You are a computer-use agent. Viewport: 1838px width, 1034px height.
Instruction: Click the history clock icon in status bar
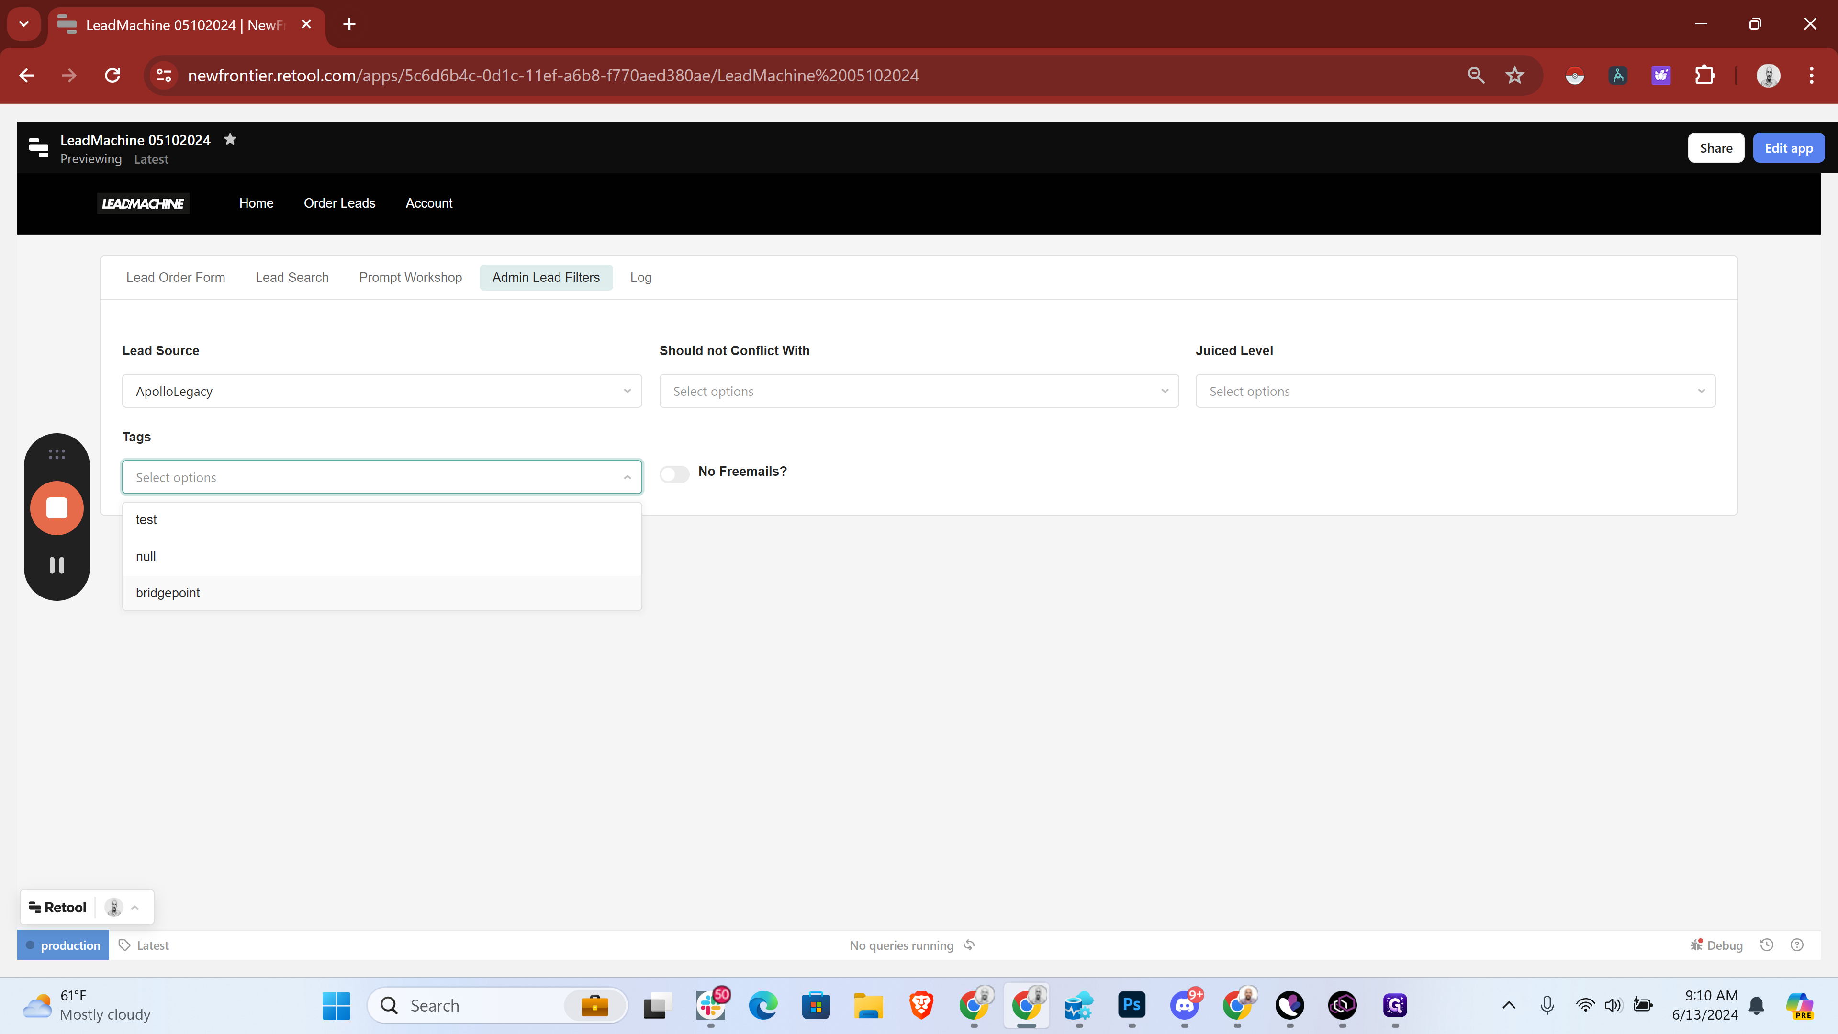[1767, 945]
